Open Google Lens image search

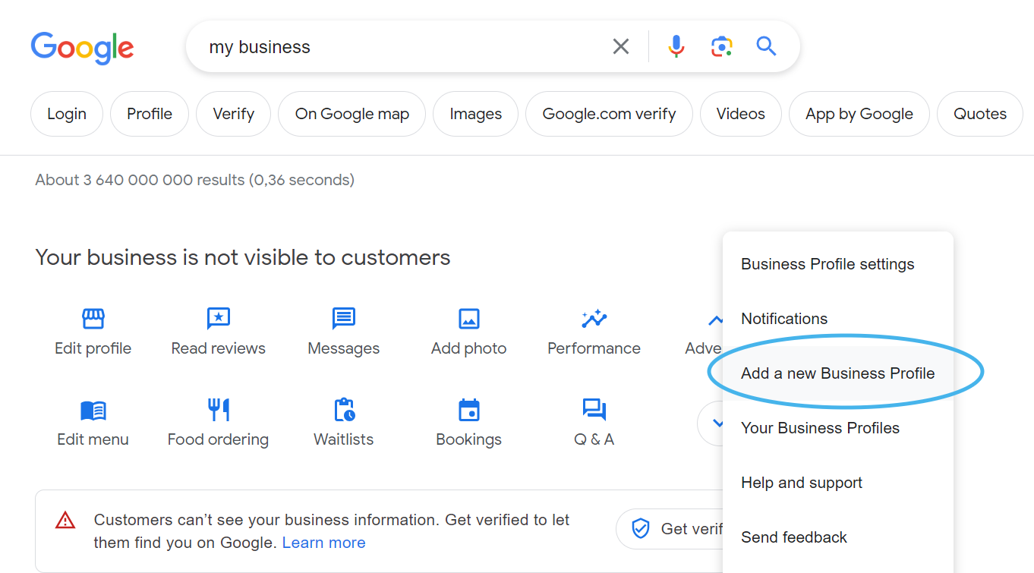[721, 47]
